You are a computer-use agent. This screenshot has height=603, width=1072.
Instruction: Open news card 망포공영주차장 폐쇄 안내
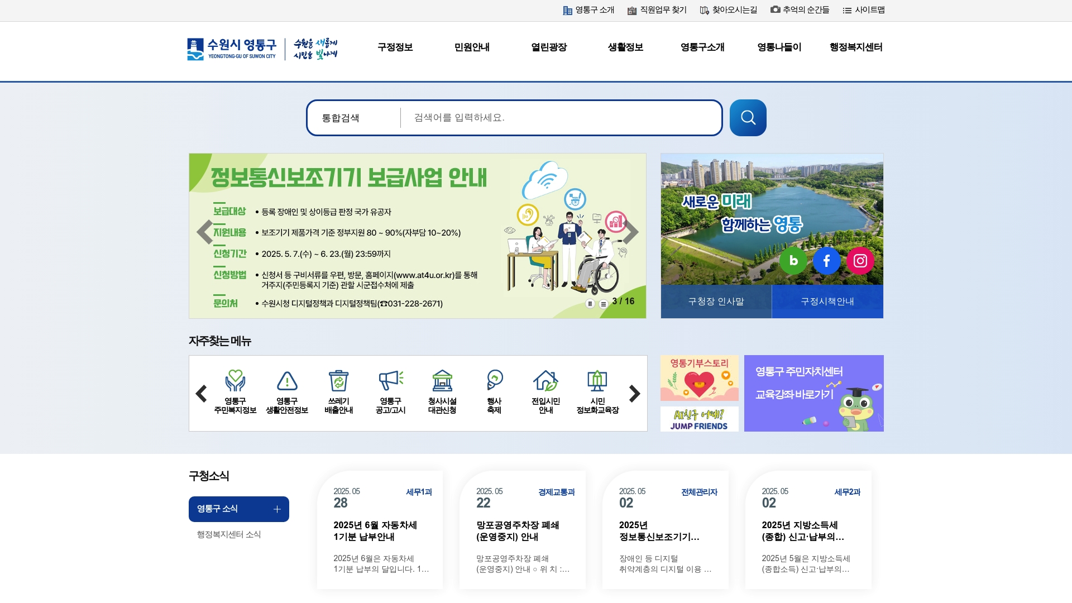pyautogui.click(x=523, y=530)
